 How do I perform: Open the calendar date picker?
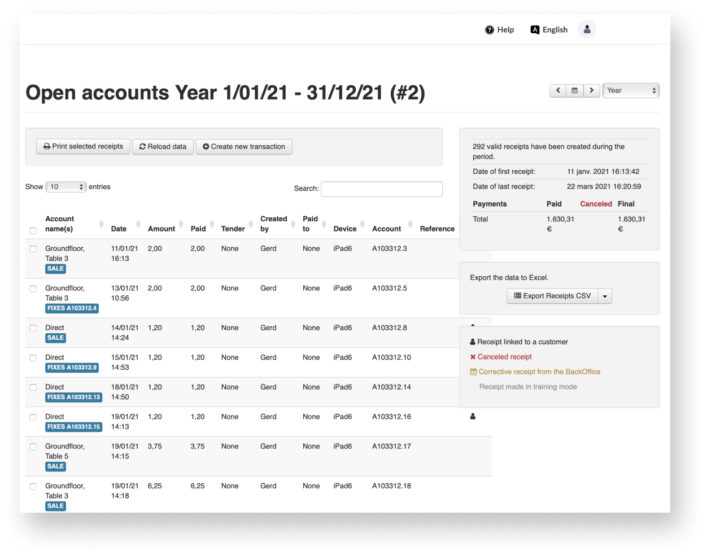pos(574,90)
